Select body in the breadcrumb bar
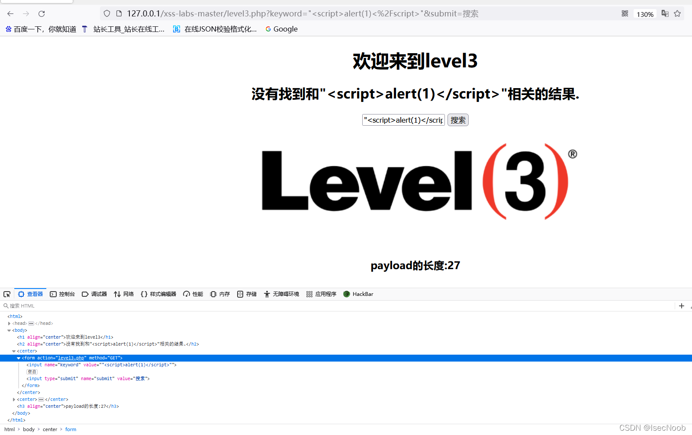The width and height of the screenshot is (692, 435). pos(29,429)
